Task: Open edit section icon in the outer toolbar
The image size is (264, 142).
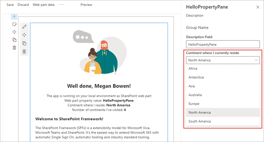Action: [x=14, y=24]
